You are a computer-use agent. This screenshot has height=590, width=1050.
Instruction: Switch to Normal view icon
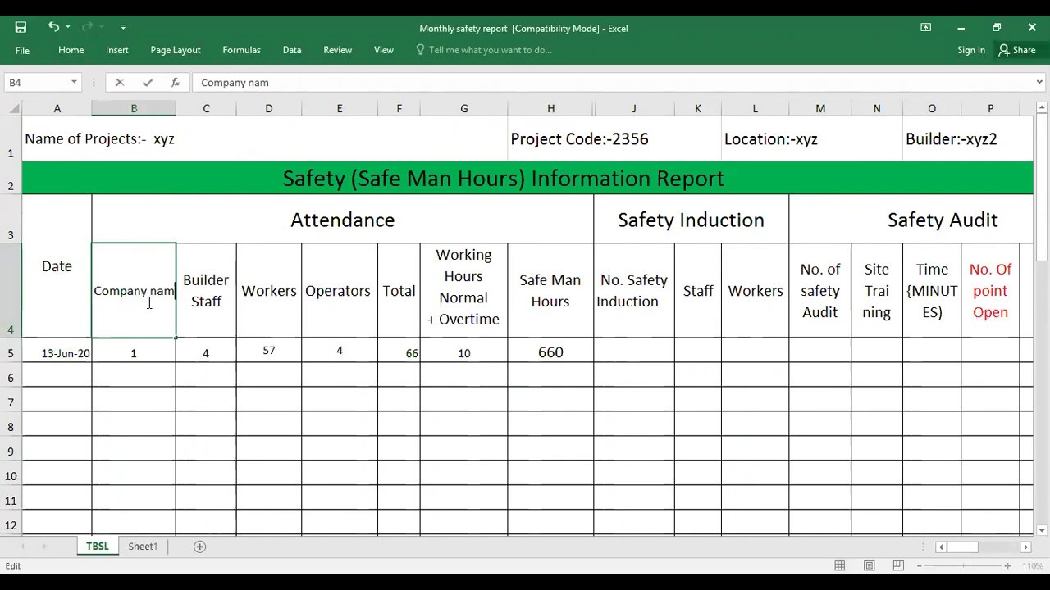pyautogui.click(x=840, y=566)
